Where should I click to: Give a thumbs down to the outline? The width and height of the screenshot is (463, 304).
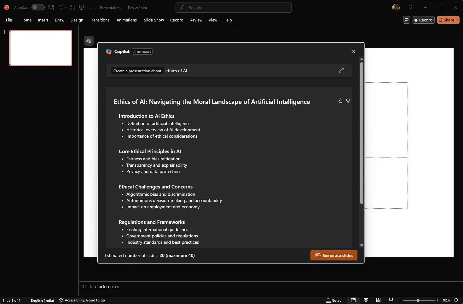348,101
